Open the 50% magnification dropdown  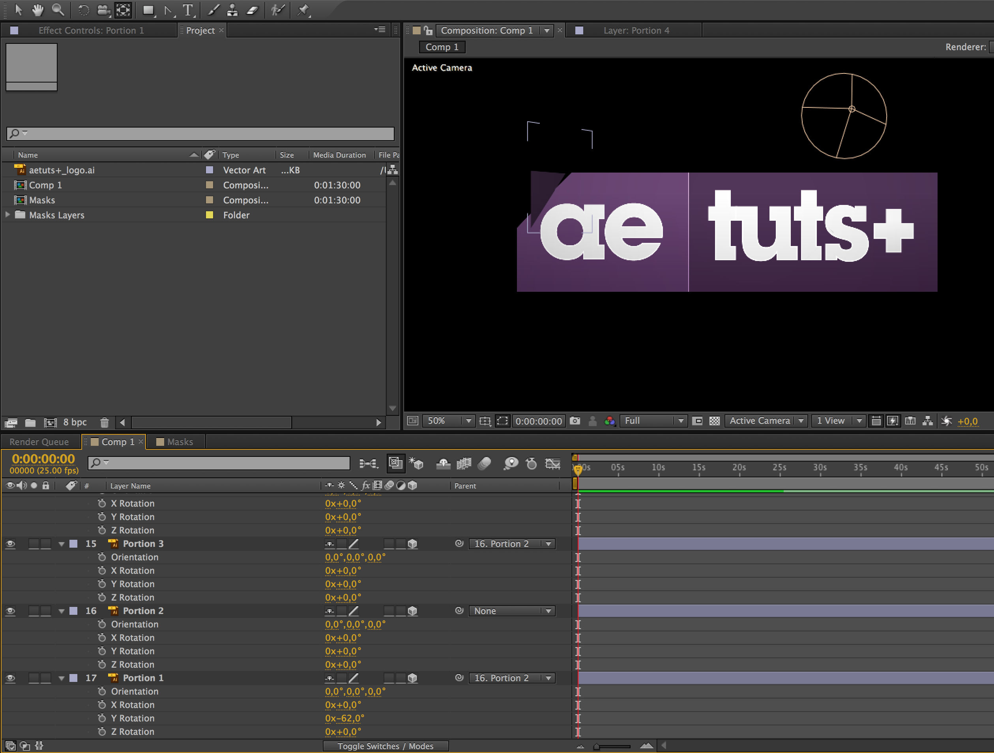click(x=449, y=421)
